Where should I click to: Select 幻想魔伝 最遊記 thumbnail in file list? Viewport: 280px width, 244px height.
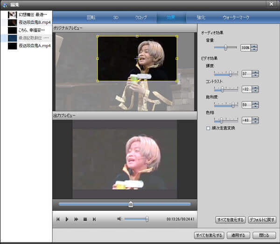(13, 15)
